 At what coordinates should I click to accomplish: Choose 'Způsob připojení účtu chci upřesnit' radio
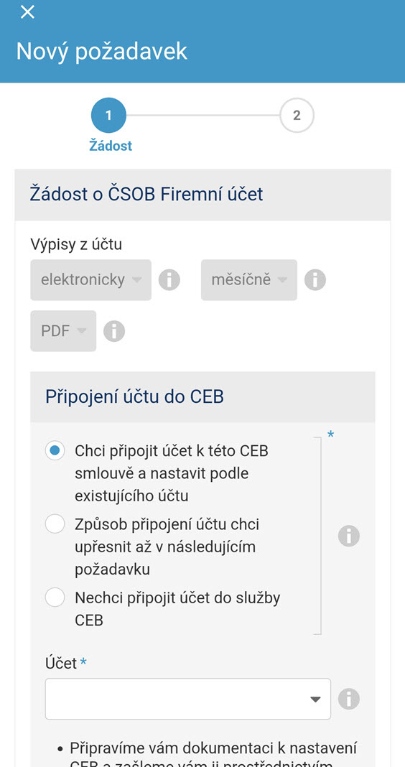55,524
